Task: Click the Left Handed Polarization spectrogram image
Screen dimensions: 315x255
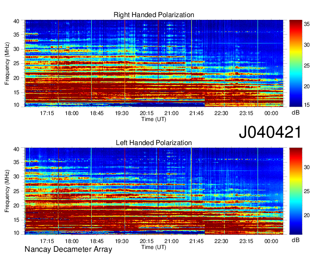Action: [x=154, y=191]
